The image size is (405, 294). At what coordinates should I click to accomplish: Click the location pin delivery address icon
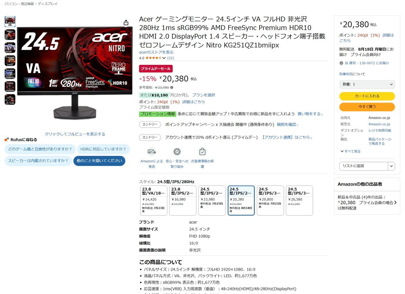click(342, 63)
